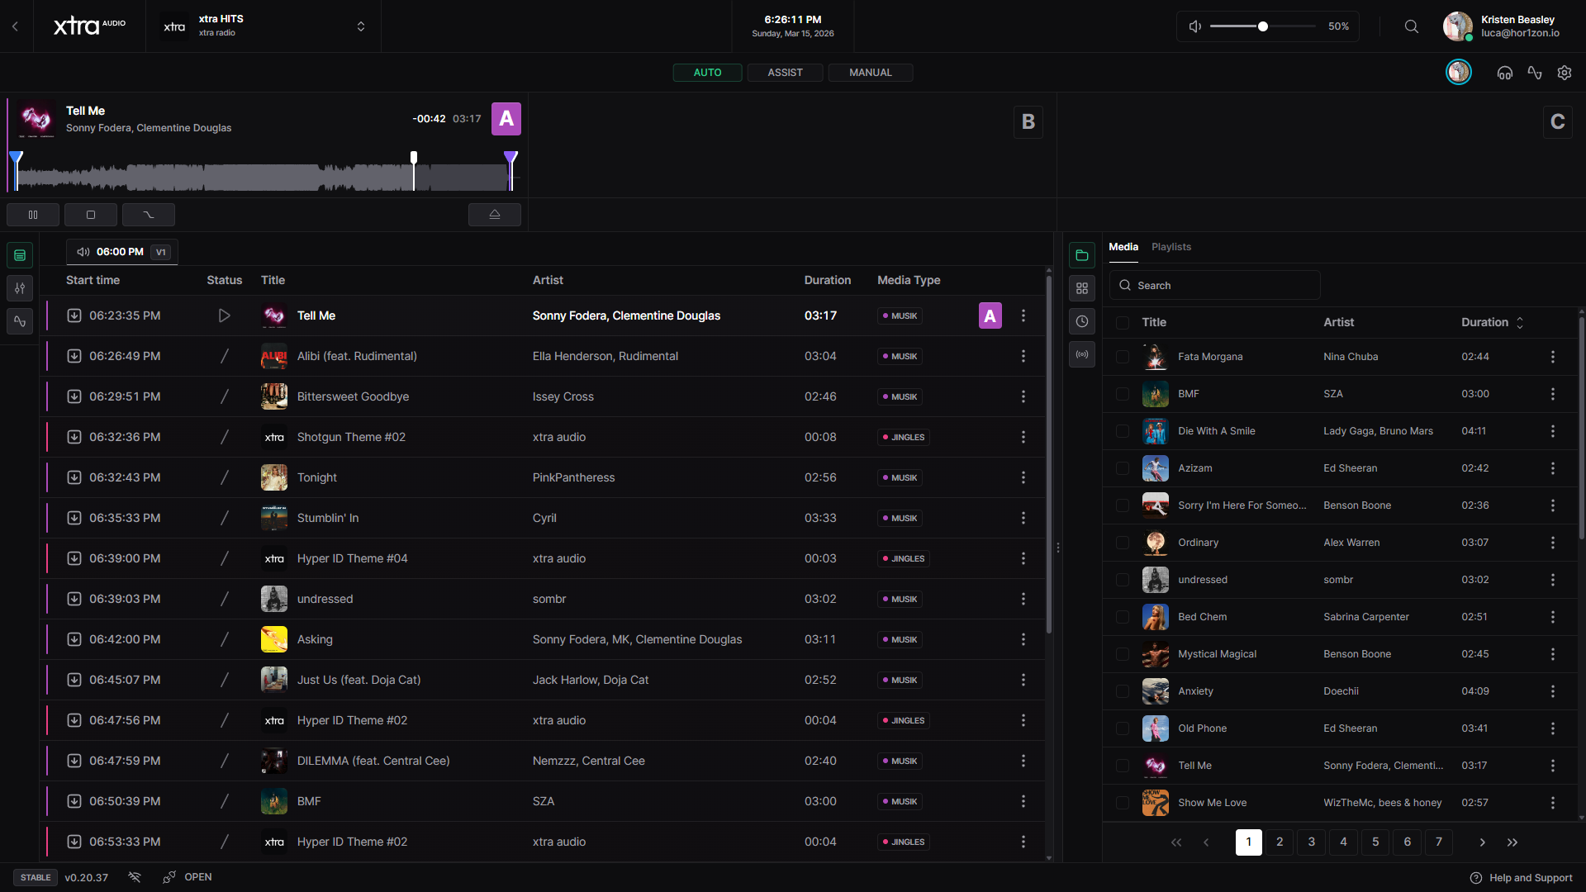Open the mixer sliders sidebar icon

(x=20, y=288)
